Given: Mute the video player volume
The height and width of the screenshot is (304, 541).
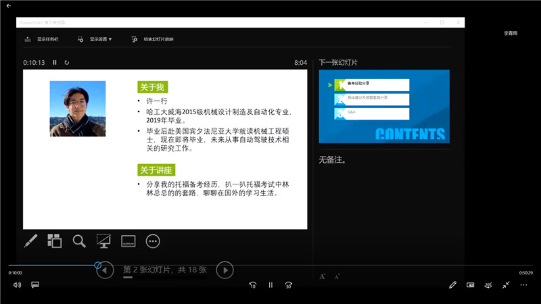Looking at the screenshot, I should 17,285.
